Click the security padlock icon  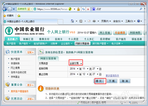point(78,9)
